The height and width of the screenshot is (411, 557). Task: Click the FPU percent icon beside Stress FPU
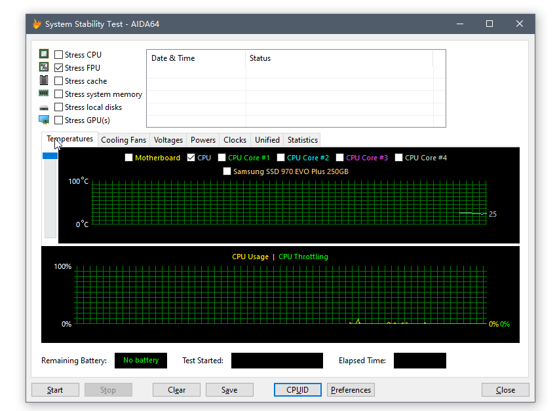[x=44, y=67]
